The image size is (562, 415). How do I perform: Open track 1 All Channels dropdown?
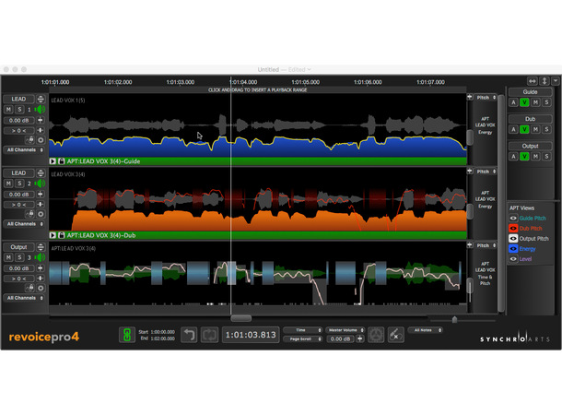pos(24,150)
